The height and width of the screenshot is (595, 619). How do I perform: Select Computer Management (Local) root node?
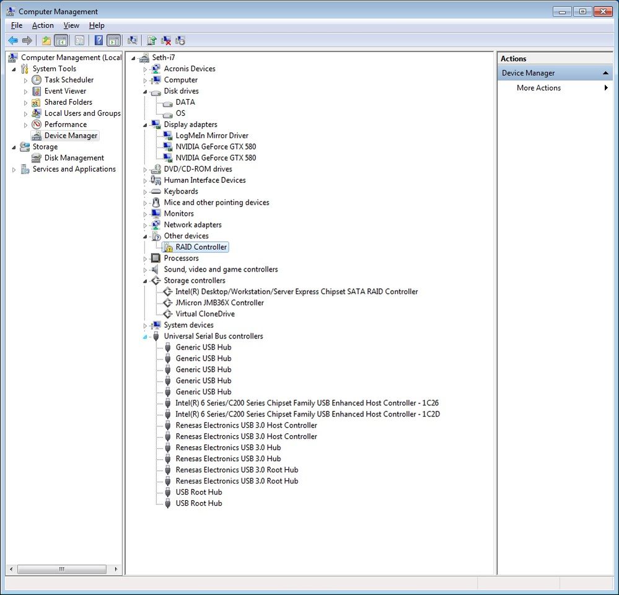71,58
